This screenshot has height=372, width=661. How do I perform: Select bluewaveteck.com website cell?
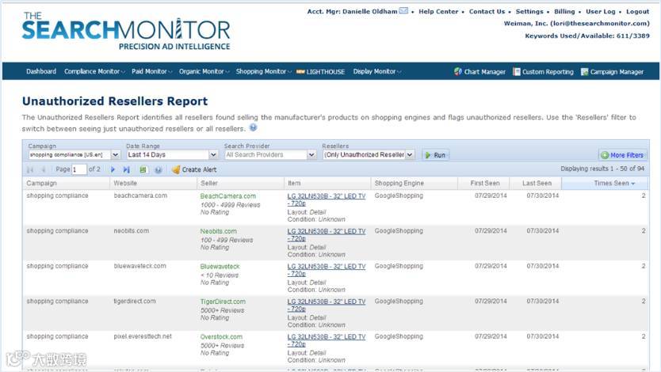pyautogui.click(x=140, y=266)
